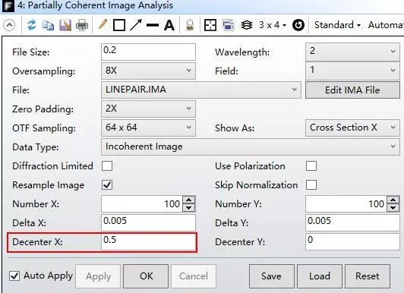Screen dimensions: 404x293
Task: Open the Data Type Incoherent Image dropdown
Action: [x=251, y=146]
